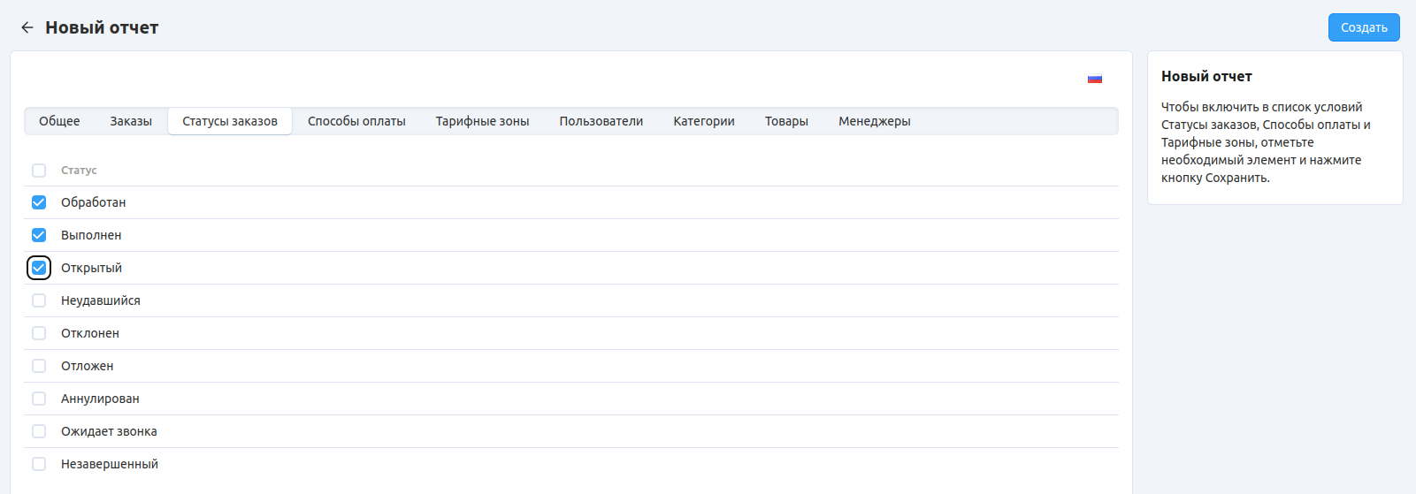Enable the Неудавшийся status checkbox
The width and height of the screenshot is (1416, 494).
[39, 300]
